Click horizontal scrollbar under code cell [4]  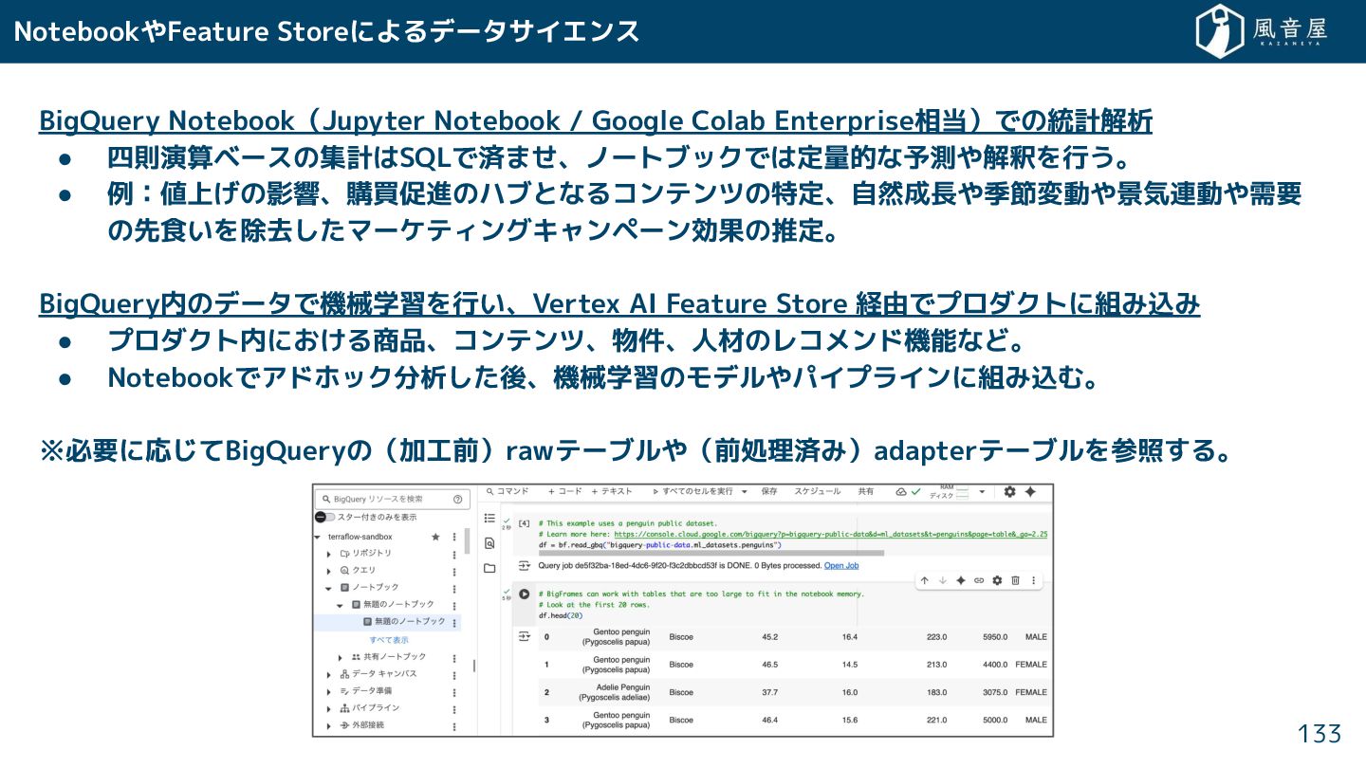point(711,553)
